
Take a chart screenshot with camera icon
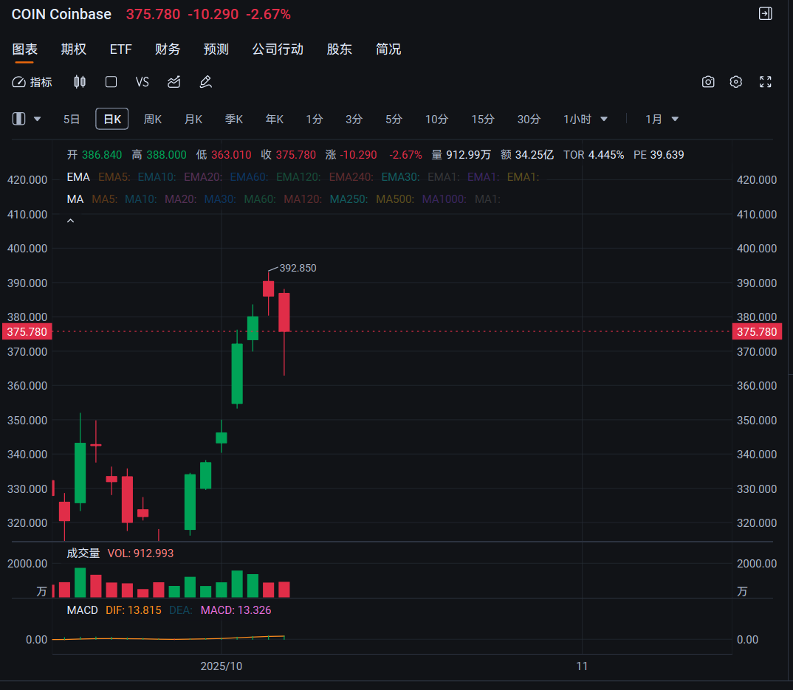click(708, 82)
